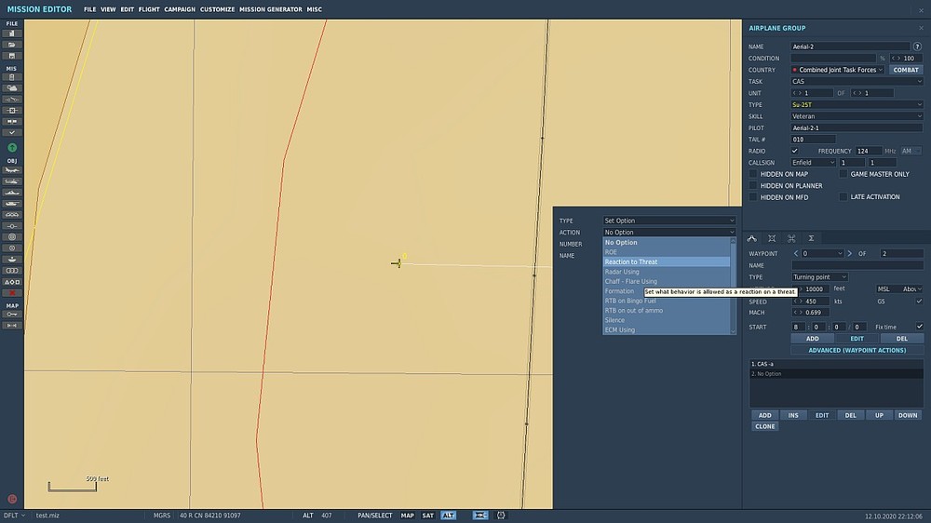Click ADVANCED (WAYPOINT ACTIONS) button
931x523 pixels.
(x=857, y=350)
